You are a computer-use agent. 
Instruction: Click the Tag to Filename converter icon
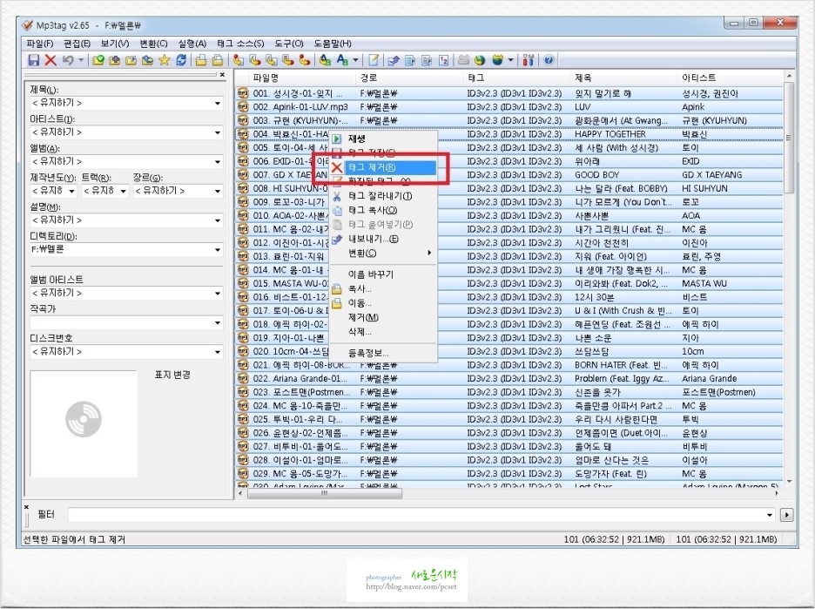(x=238, y=60)
